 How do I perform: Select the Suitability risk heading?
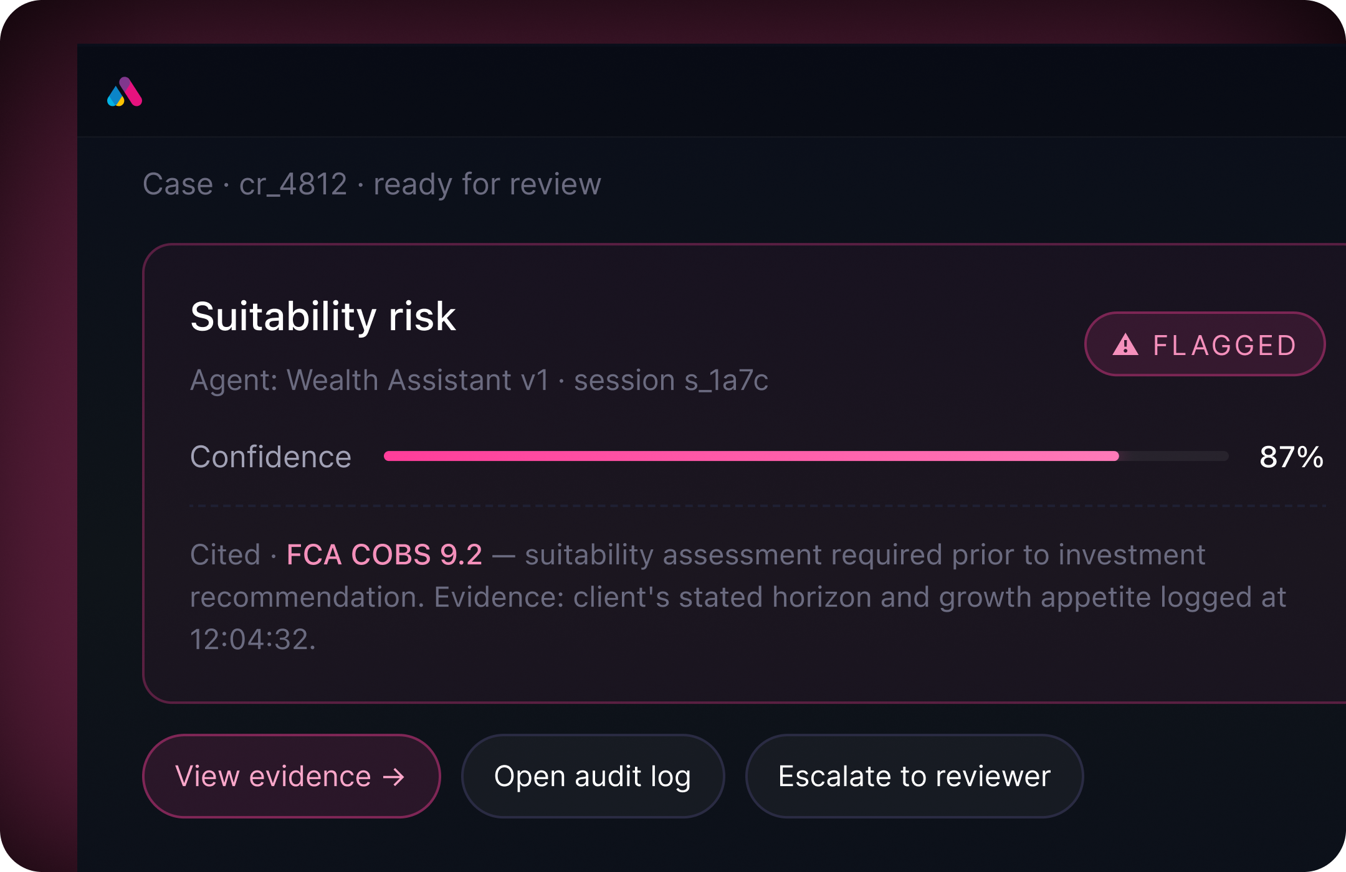[323, 316]
